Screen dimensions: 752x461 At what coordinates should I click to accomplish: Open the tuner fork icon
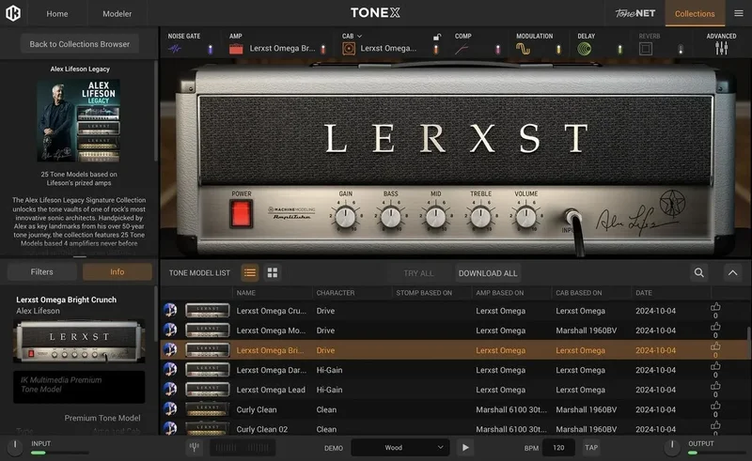coord(195,448)
